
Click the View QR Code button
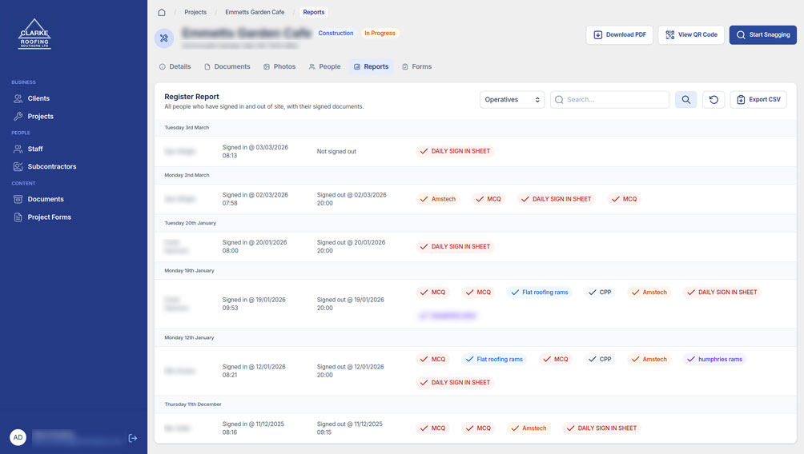coord(691,35)
